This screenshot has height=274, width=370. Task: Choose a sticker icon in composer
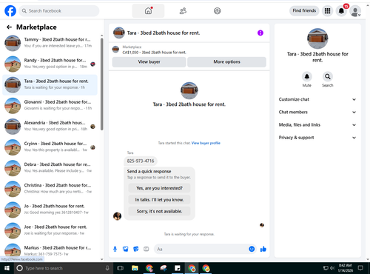click(x=136, y=249)
